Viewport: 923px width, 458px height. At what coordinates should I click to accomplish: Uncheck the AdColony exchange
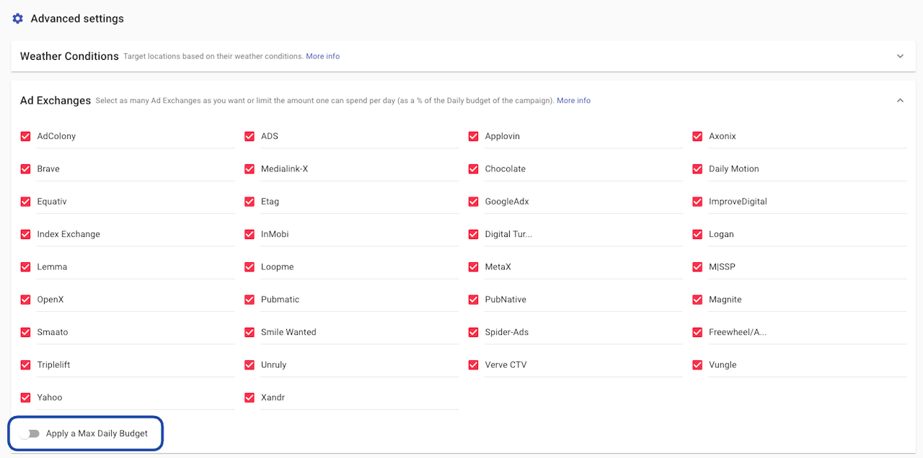click(x=26, y=136)
